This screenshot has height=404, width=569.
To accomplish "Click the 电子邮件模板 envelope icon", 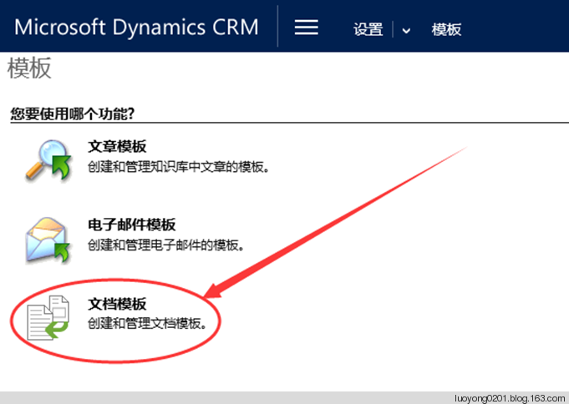I will [48, 240].
